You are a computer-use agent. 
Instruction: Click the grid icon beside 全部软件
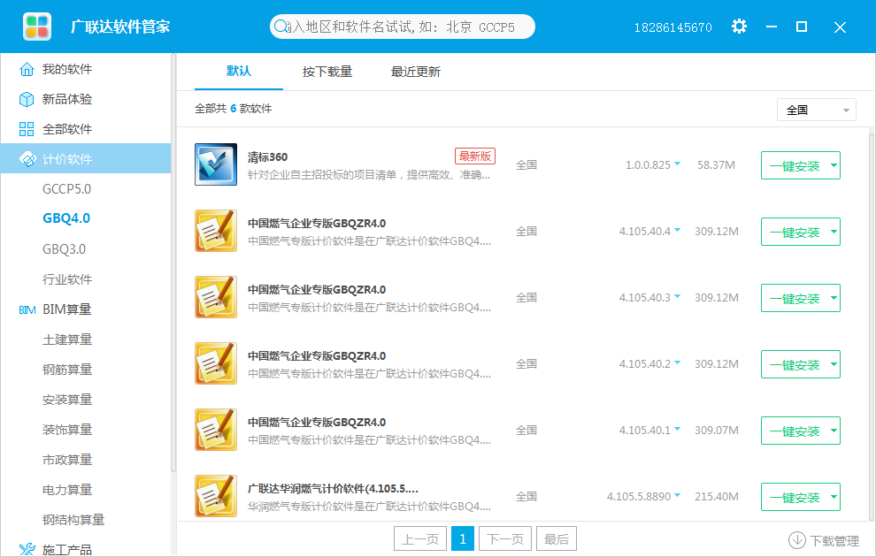pos(27,129)
